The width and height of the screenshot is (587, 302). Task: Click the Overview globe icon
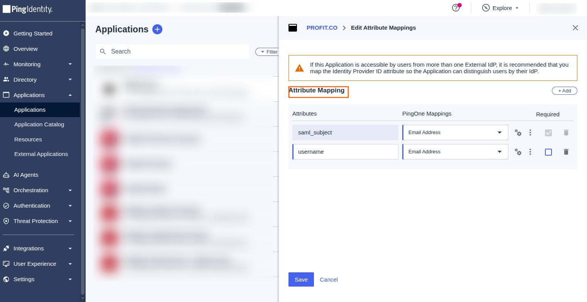click(x=6, y=49)
